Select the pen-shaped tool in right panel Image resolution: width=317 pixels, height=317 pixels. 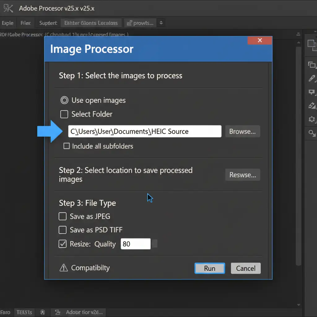(311, 78)
